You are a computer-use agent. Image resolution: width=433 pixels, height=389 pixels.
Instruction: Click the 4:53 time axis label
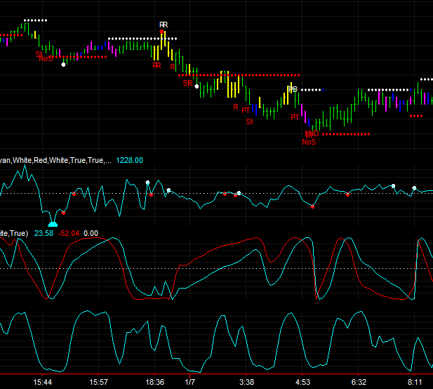(x=302, y=382)
